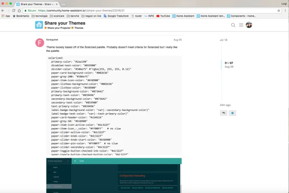The height and width of the screenshot is (193, 289).
Task: Open the YouTube bookmark
Action: pos(163,16)
